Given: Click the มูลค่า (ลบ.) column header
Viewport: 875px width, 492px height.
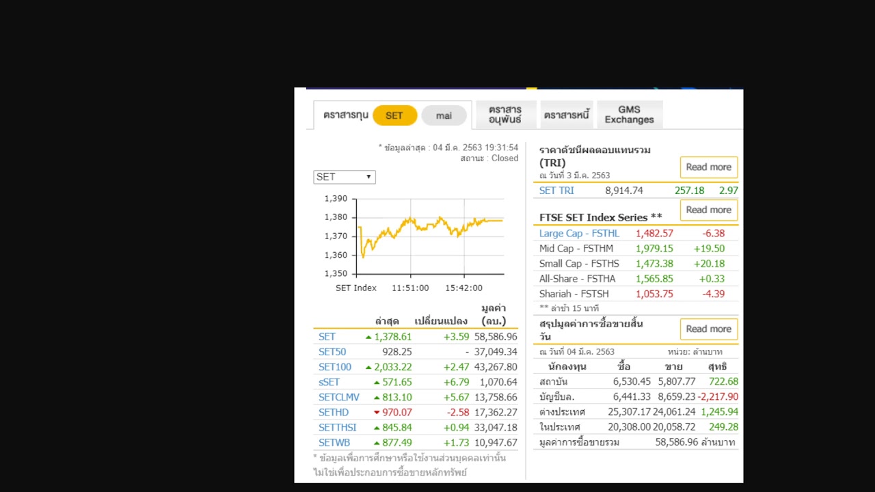Looking at the screenshot, I should click(x=494, y=314).
